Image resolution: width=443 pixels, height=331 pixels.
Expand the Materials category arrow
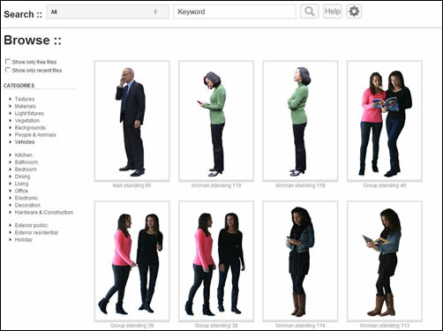click(x=11, y=106)
